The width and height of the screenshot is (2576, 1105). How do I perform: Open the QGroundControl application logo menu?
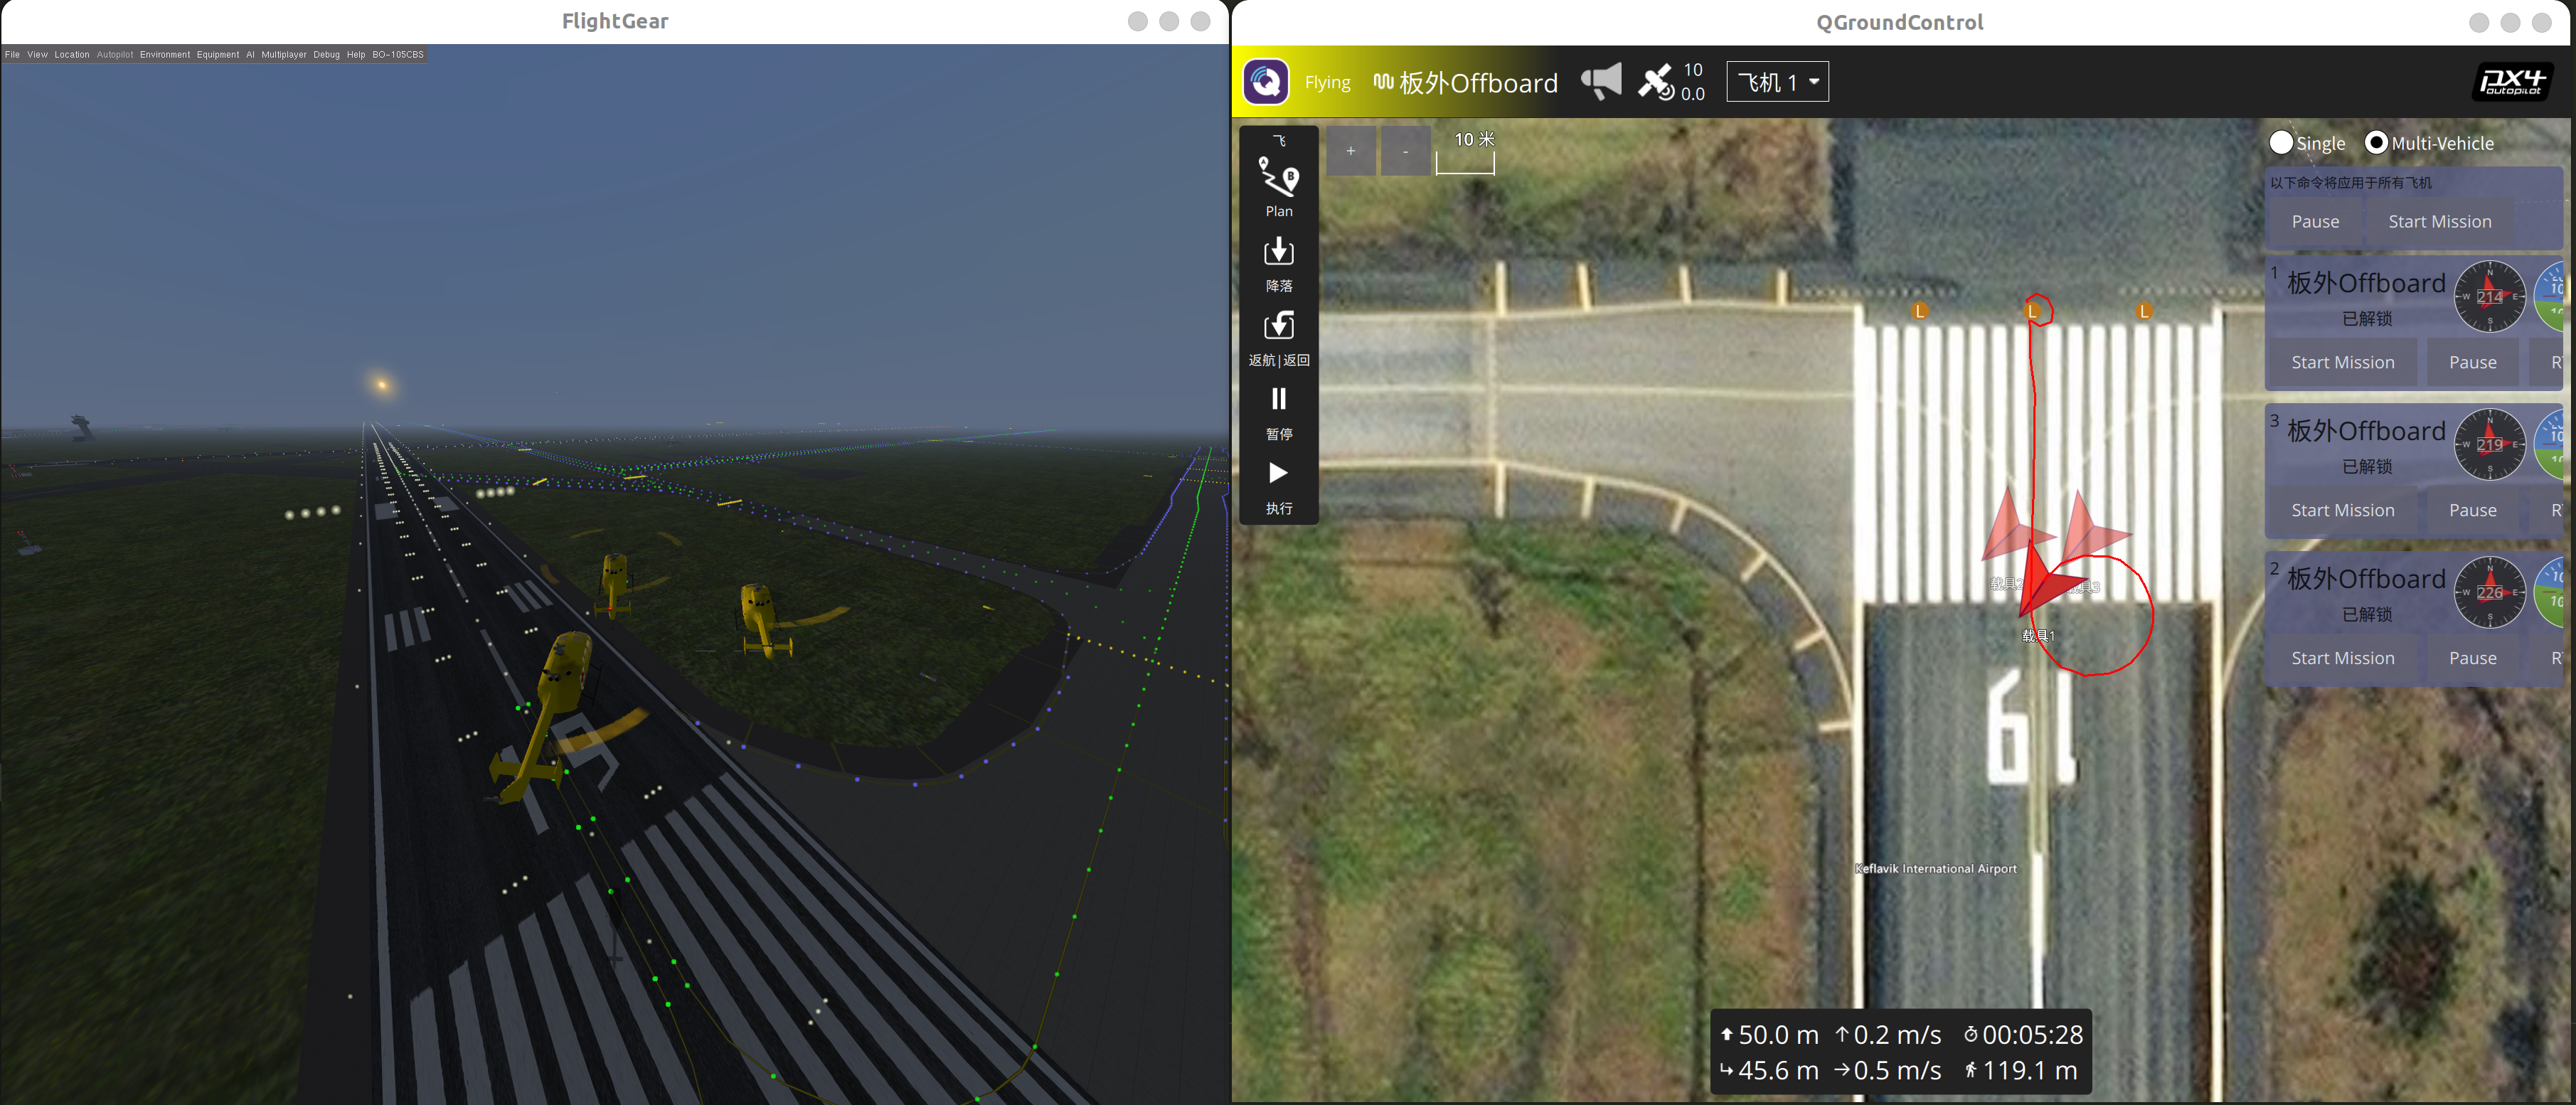coord(1266,82)
